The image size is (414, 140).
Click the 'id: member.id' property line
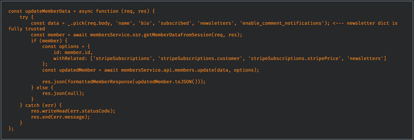tap(73, 52)
